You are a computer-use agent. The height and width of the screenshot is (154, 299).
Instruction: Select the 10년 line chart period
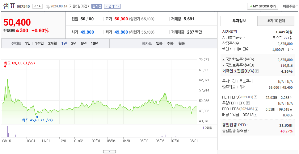pyautogui.click(x=95, y=43)
